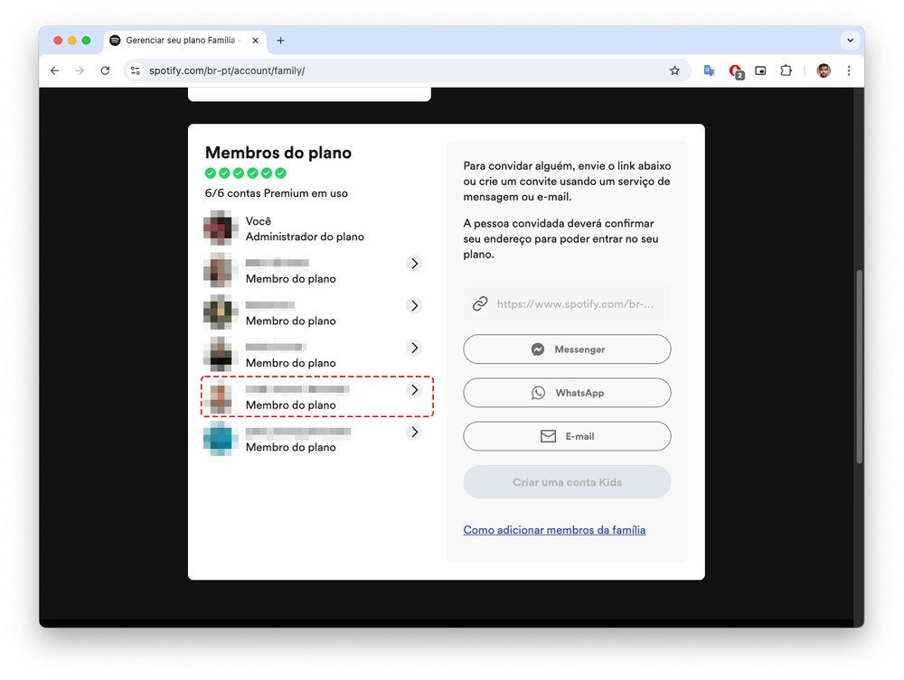Image resolution: width=904 pixels, height=680 pixels.
Task: Open the Extensions puzzle piece icon
Action: pyautogui.click(x=786, y=70)
